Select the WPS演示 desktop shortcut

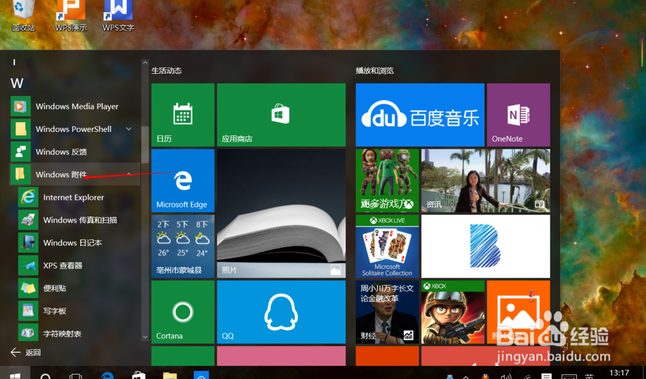click(x=71, y=16)
